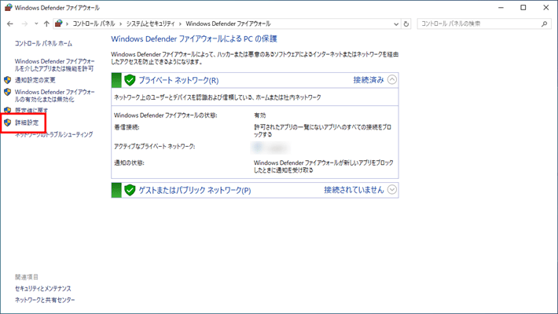Click the shield icon beside 通知設定の変更

tap(8, 79)
